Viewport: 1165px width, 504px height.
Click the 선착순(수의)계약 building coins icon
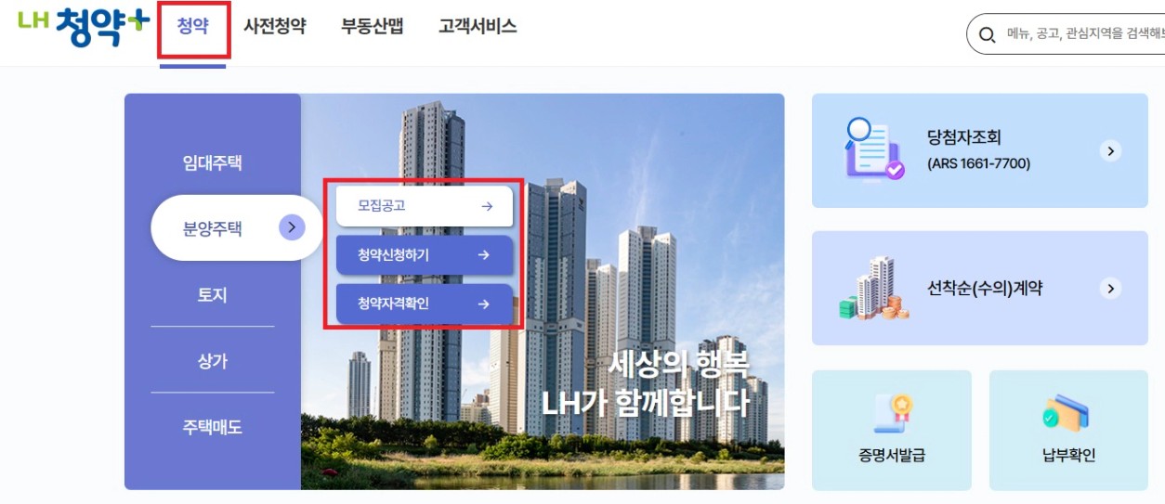874,288
